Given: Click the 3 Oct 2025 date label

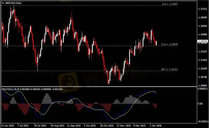Looking at the screenshot, I should click(90, 126).
